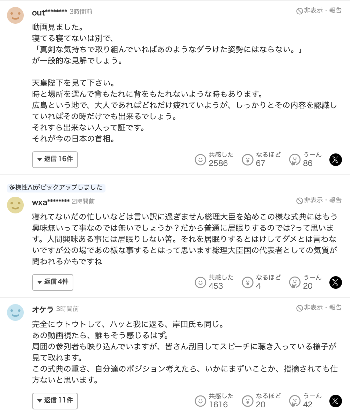Click 共感した smiley with count 1616
Viewport: 350px width, 415px height.
200,401
